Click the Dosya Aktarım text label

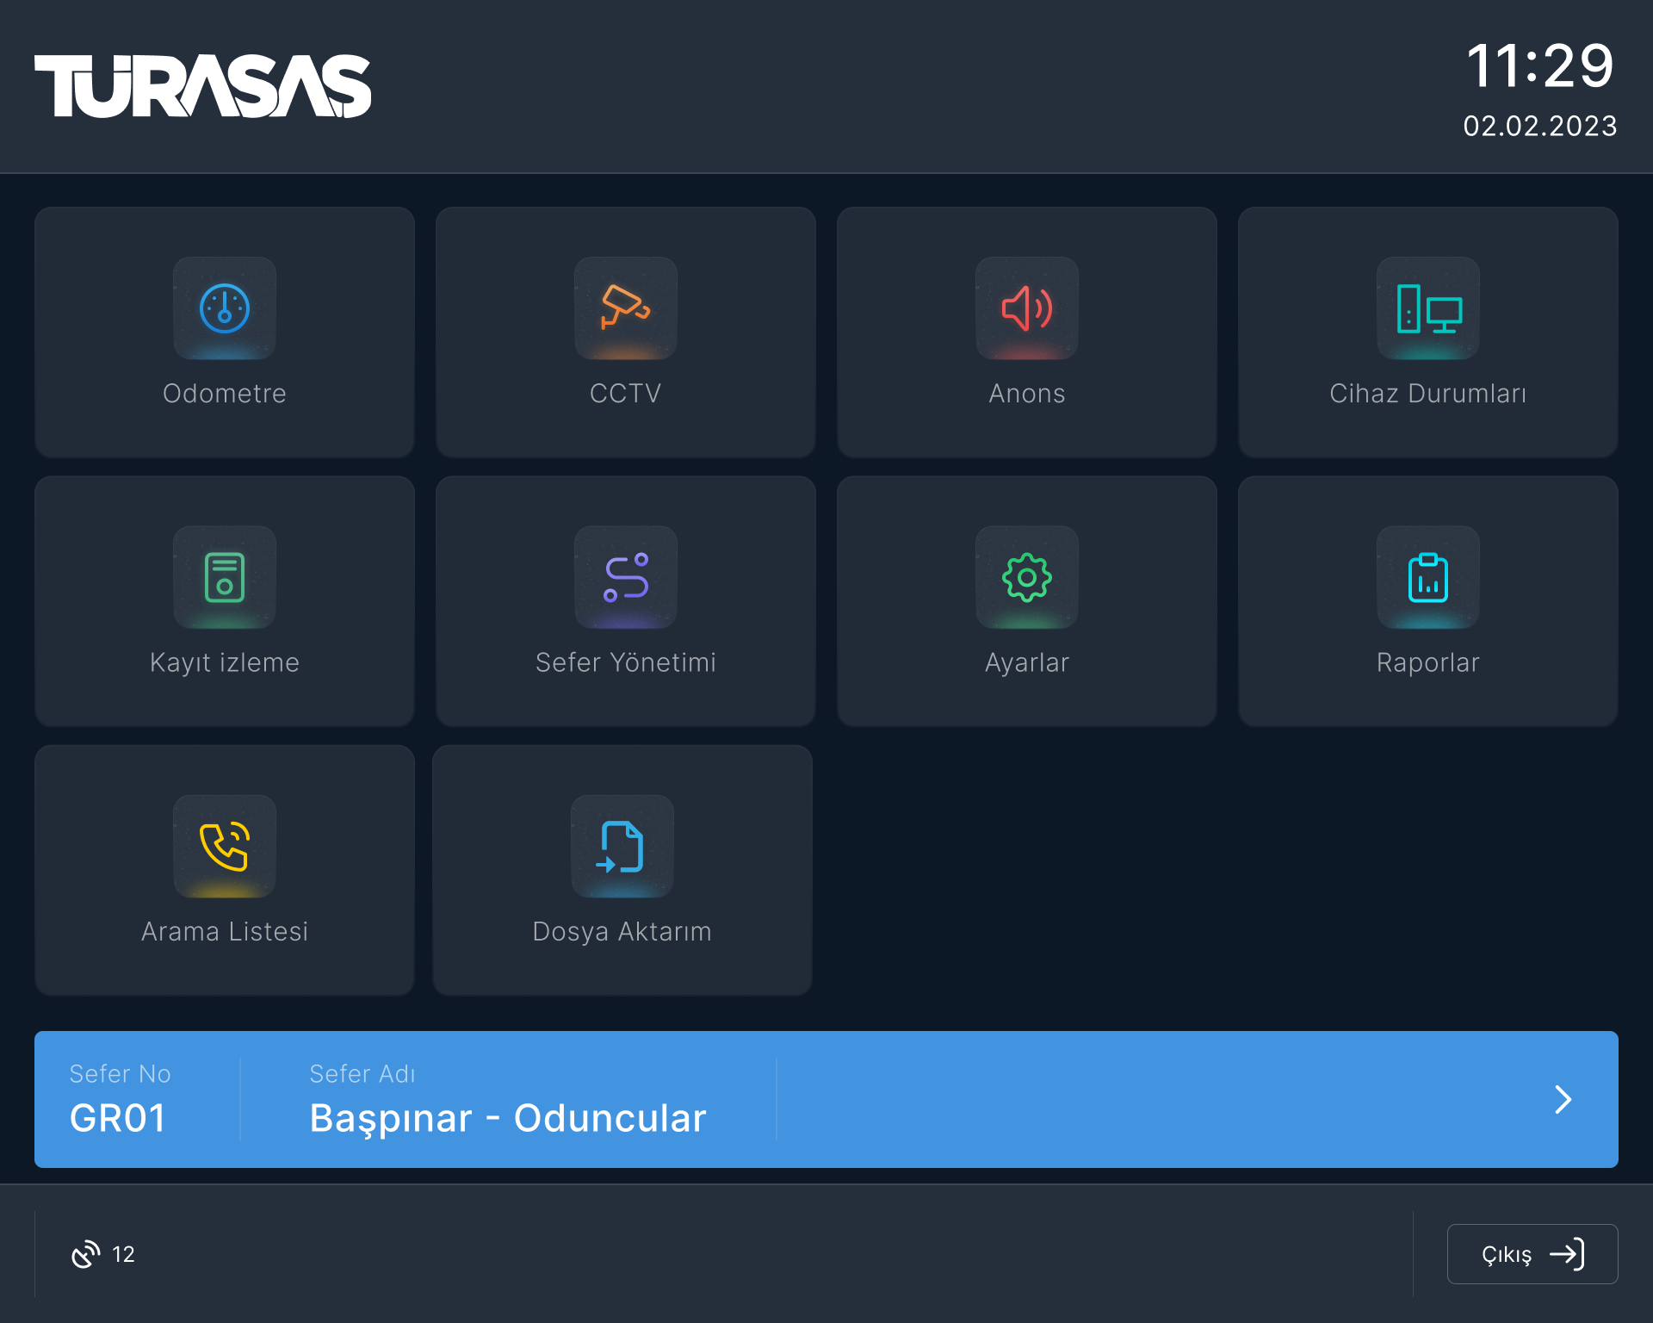pyautogui.click(x=622, y=932)
